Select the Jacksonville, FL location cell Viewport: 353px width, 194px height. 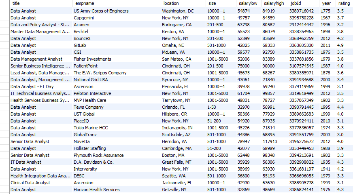tap(183, 183)
